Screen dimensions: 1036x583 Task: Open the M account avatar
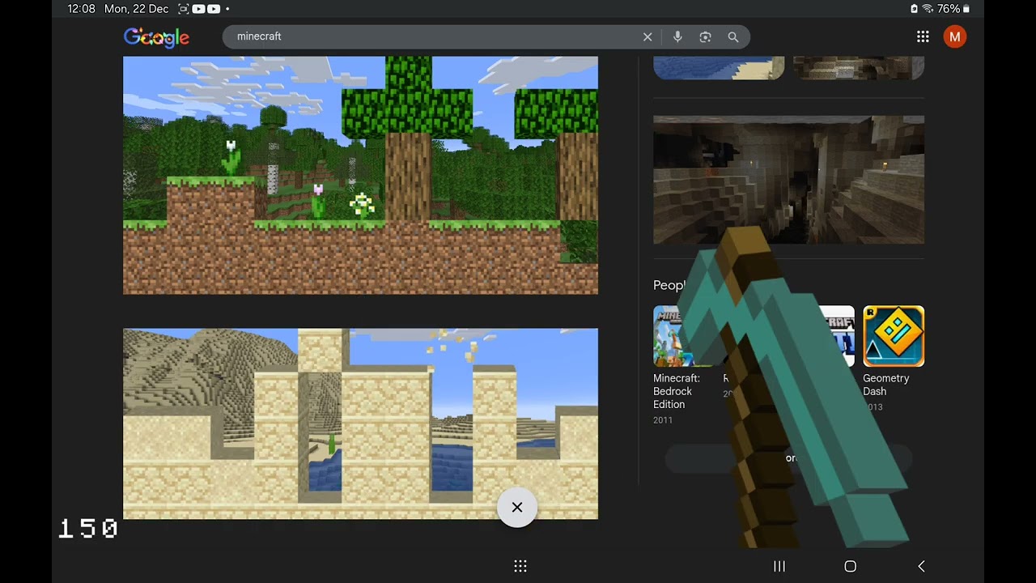955,36
